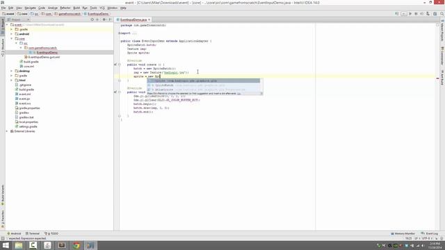The image size is (445, 250).
Task: Collapse the com.gamefromscratch package
Action: (21, 48)
